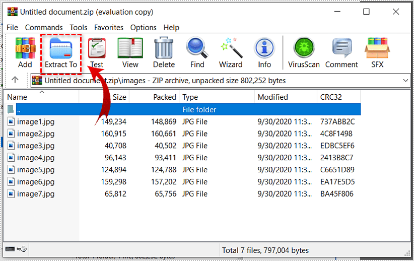
Task: Run Test on the archive
Action: 97,52
